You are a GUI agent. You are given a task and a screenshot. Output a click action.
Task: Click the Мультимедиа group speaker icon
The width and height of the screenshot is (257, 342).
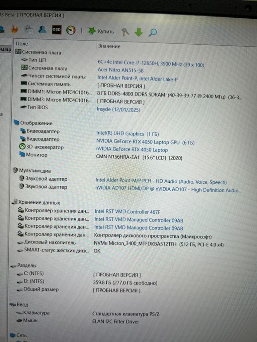coord(15,170)
